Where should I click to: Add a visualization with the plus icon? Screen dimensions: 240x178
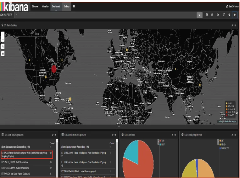pos(229,15)
